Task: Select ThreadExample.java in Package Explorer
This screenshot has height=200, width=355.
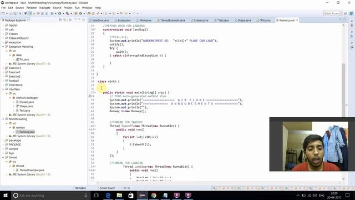Action: (32, 170)
